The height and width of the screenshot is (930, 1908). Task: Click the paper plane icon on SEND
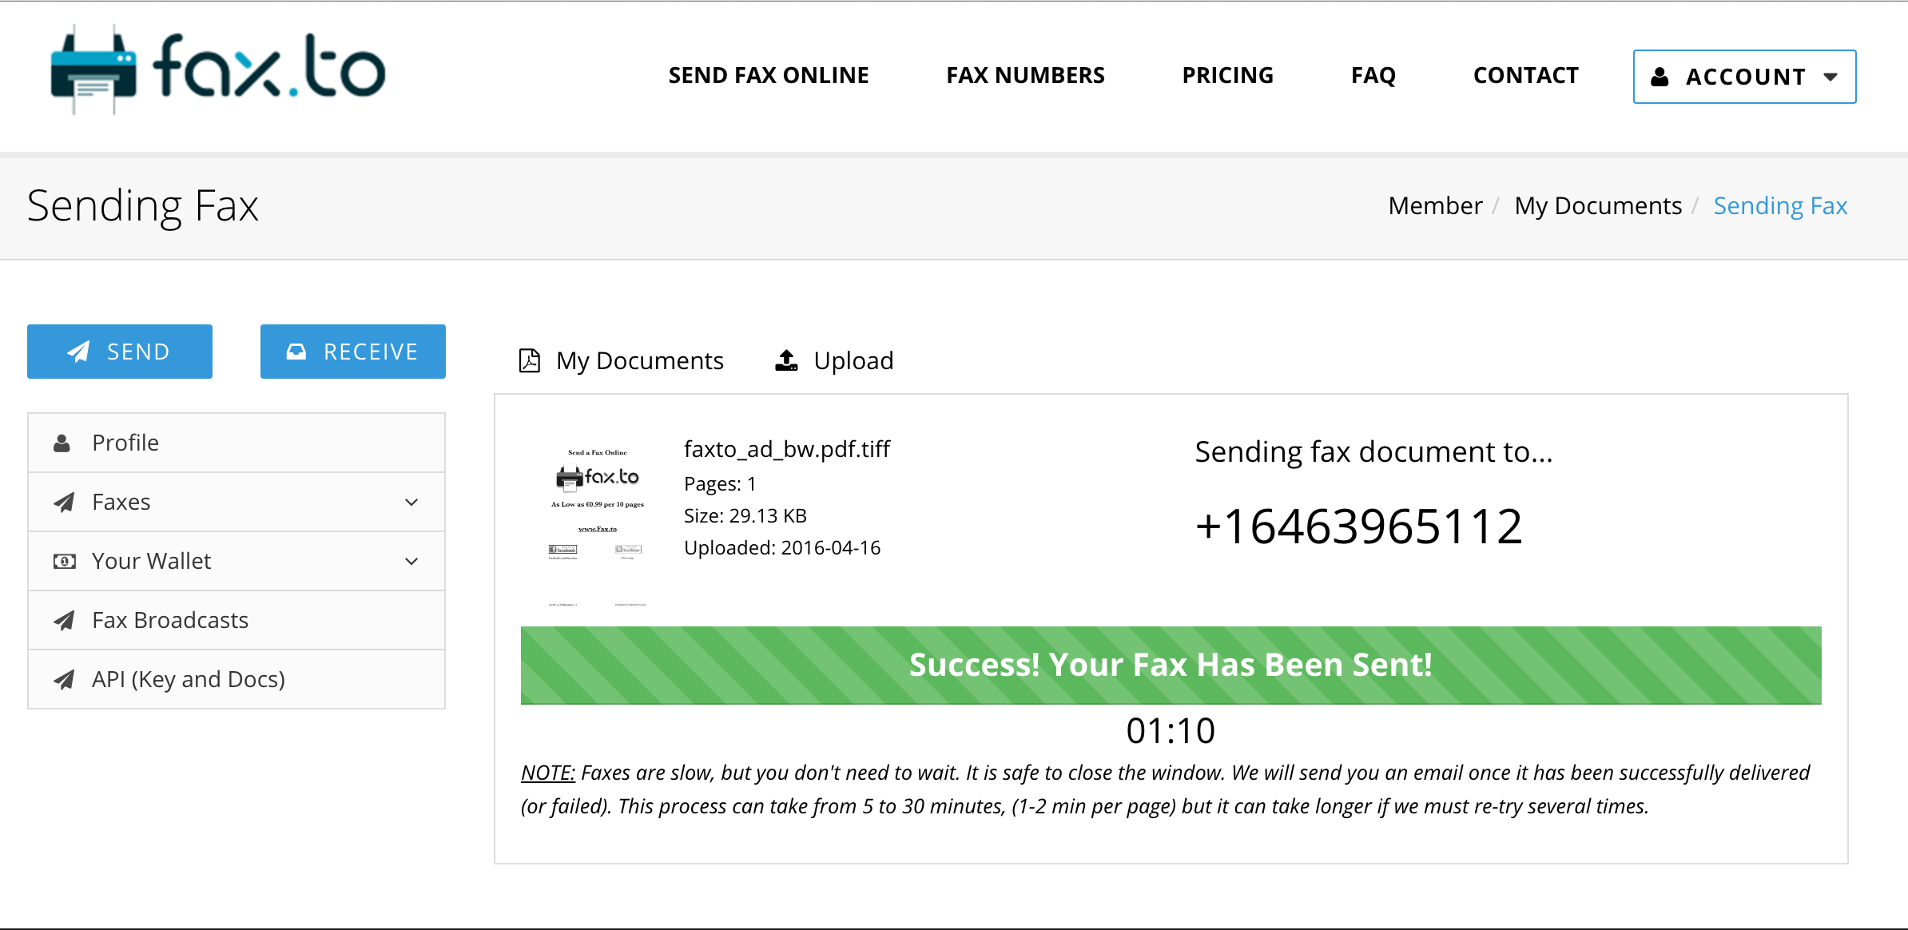(78, 352)
